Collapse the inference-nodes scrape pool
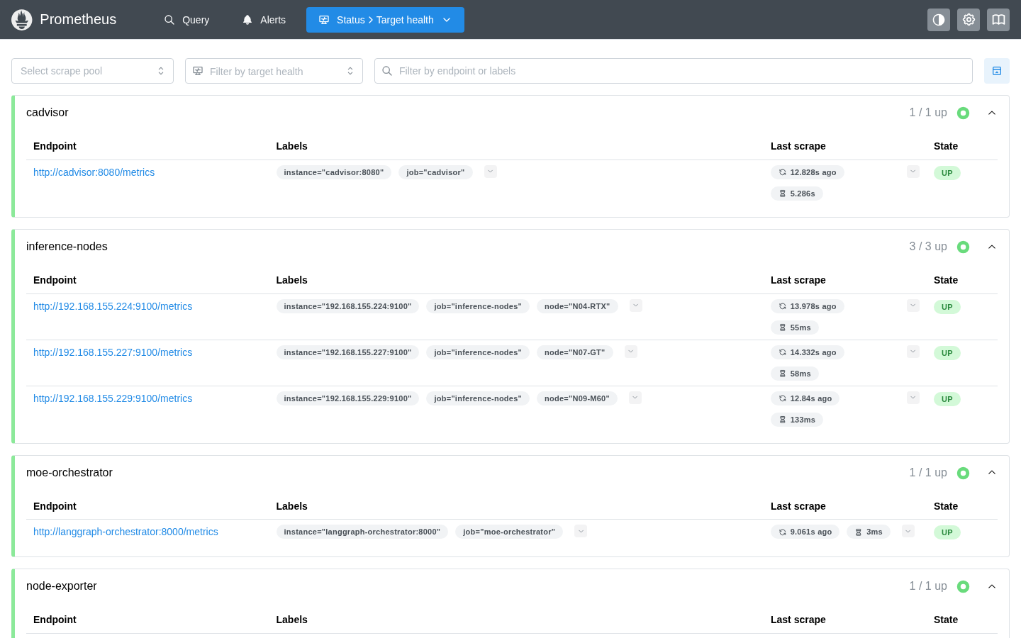Screen dimensions: 1021x638 click(992, 247)
